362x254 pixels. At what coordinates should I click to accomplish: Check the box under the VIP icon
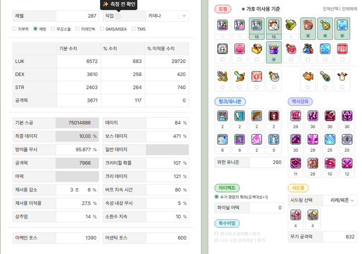coord(342,60)
